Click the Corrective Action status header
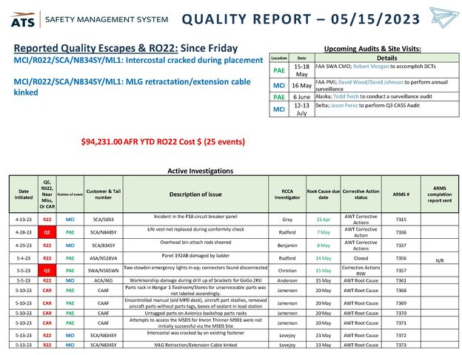 point(361,195)
